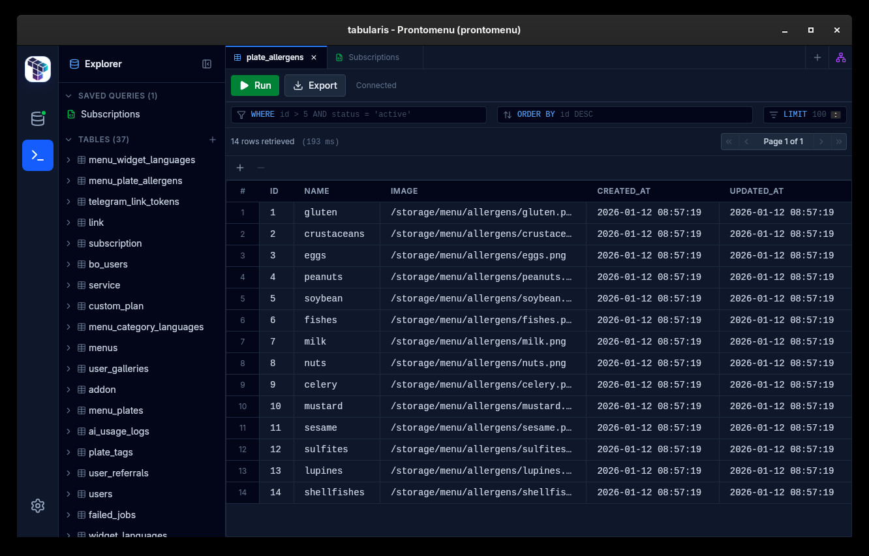Open the SQL console icon in sidebar
The image size is (869, 556).
[x=38, y=155]
